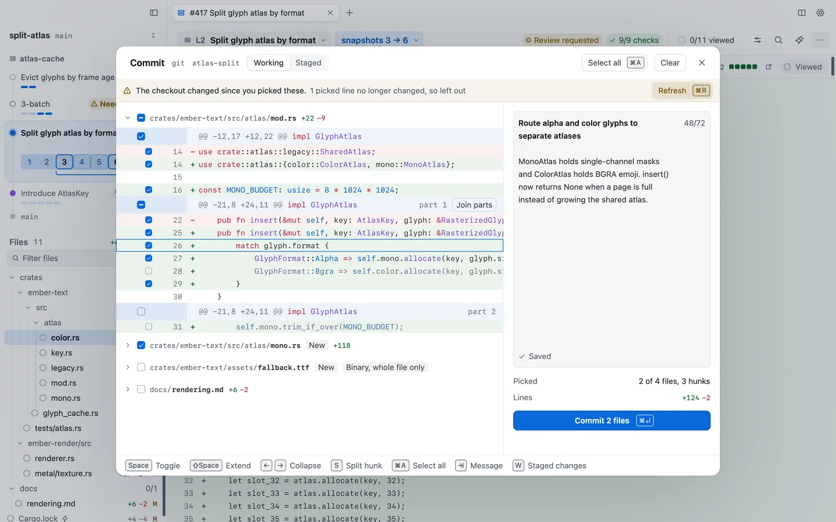Select snapshot 4 in the sidebar
Screen dimensions: 836x522
point(82,162)
